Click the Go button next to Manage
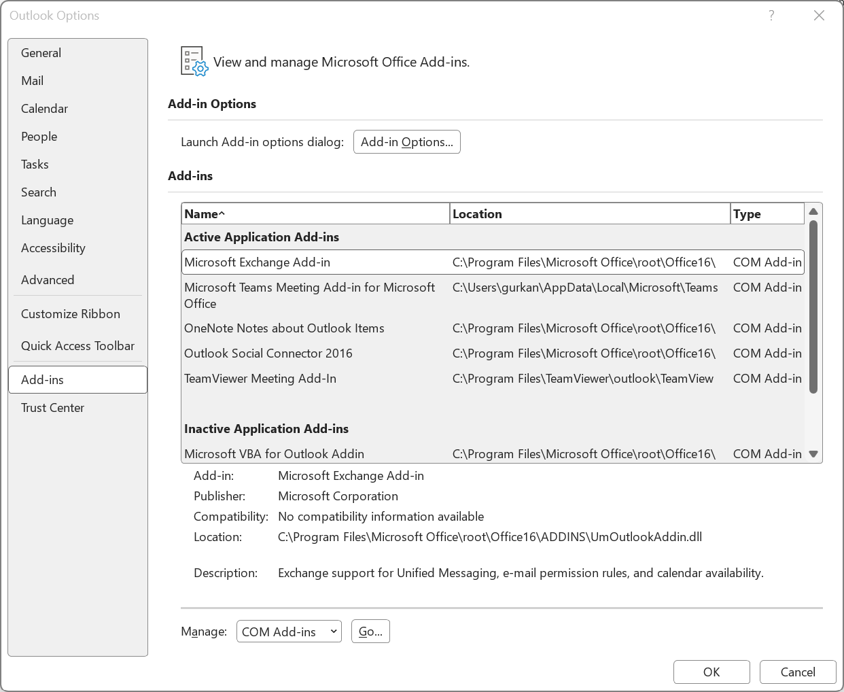The width and height of the screenshot is (844, 692). (x=370, y=632)
